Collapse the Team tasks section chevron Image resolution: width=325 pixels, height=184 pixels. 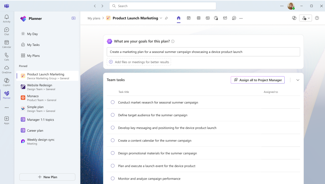[298, 80]
